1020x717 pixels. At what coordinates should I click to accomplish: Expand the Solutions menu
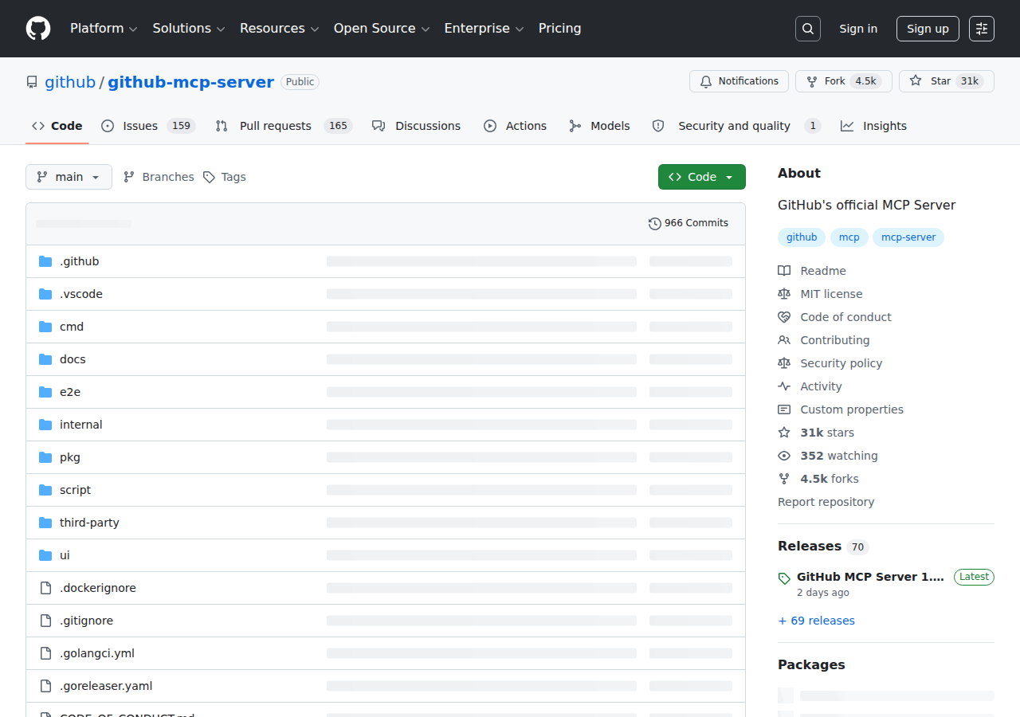click(189, 29)
